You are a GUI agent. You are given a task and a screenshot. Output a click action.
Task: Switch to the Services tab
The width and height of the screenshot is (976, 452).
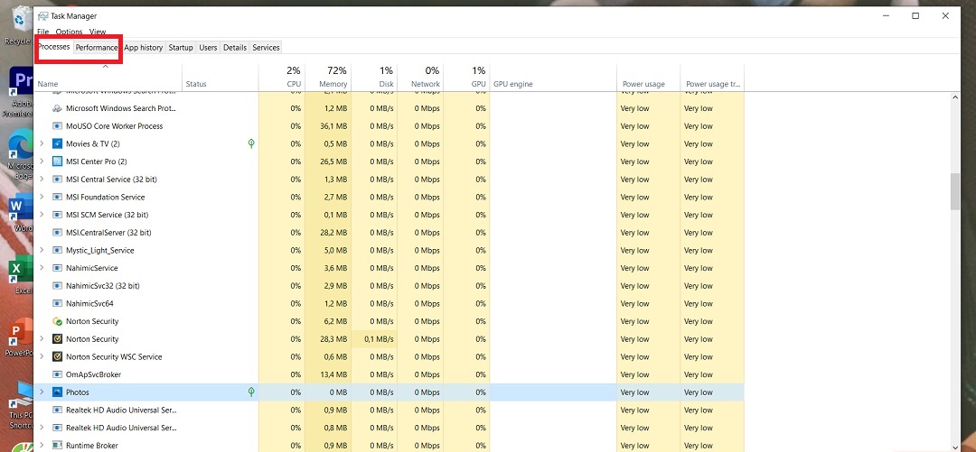[x=266, y=47]
